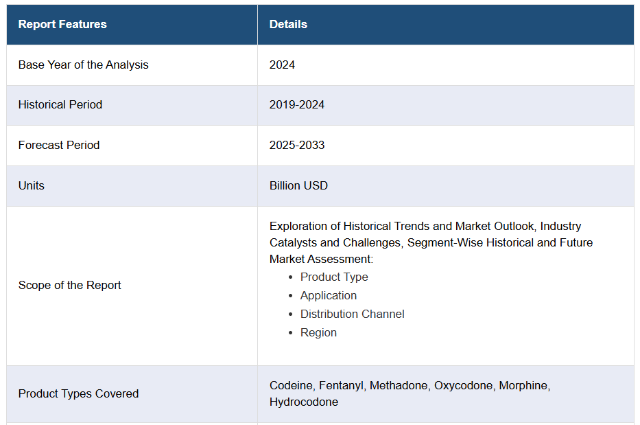Click the 2025-2033 forecast value
Image resolution: width=640 pixels, height=425 pixels.
coord(297,145)
